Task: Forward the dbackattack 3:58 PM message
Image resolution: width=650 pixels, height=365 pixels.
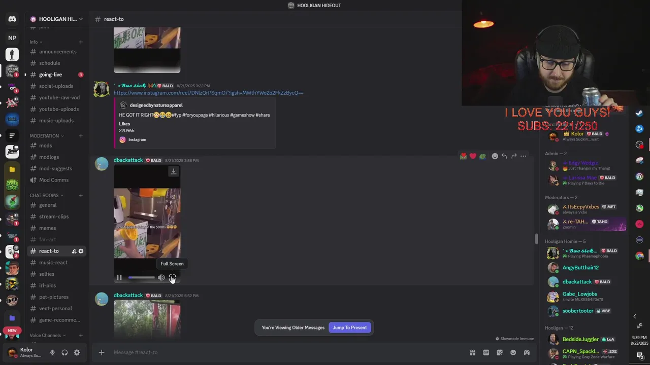Action: (514, 156)
